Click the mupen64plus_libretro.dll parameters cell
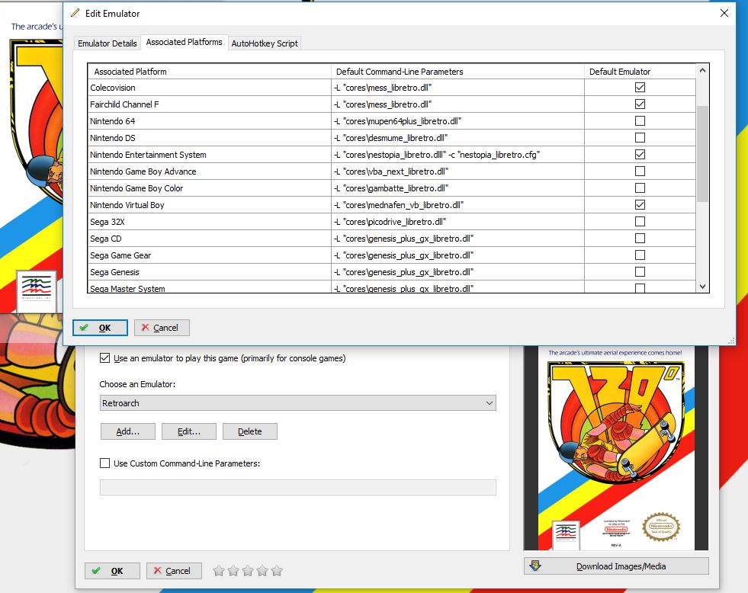Viewport: 748px width, 593px height. coord(457,121)
